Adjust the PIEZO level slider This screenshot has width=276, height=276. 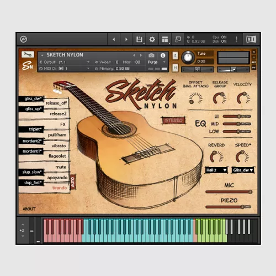tap(229, 207)
